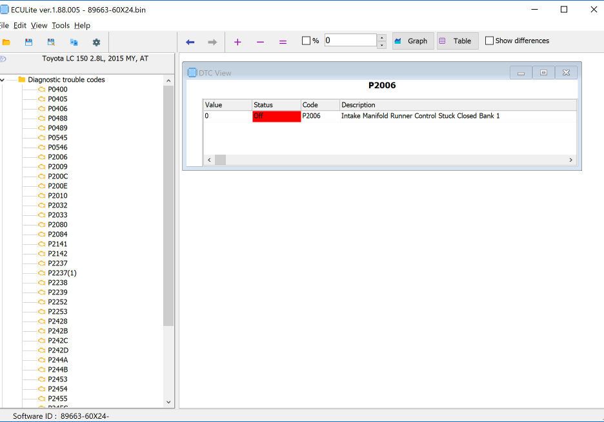The width and height of the screenshot is (604, 422).
Task: Click the red Off status cell
Action: 276,116
